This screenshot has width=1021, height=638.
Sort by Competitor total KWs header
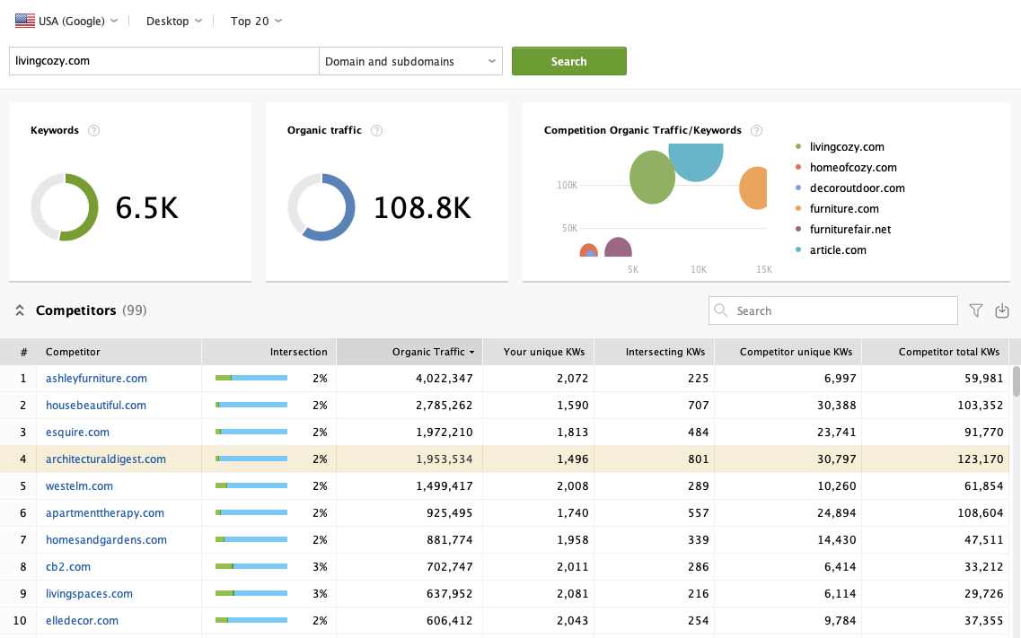(x=948, y=352)
